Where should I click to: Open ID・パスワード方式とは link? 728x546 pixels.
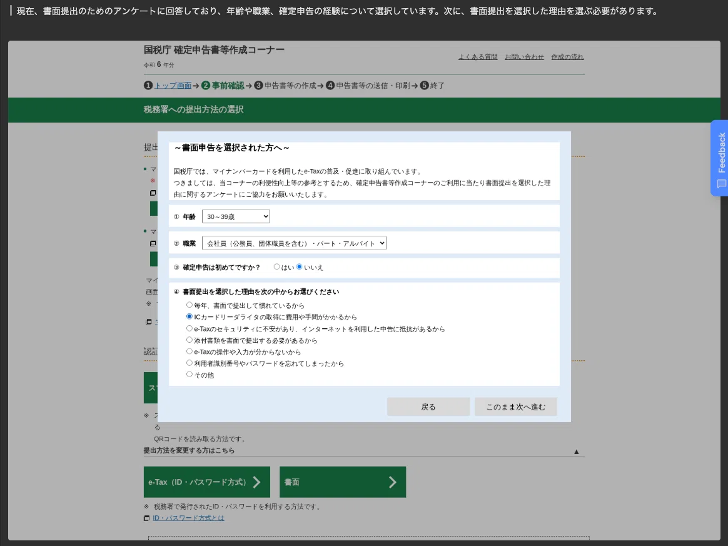188,518
